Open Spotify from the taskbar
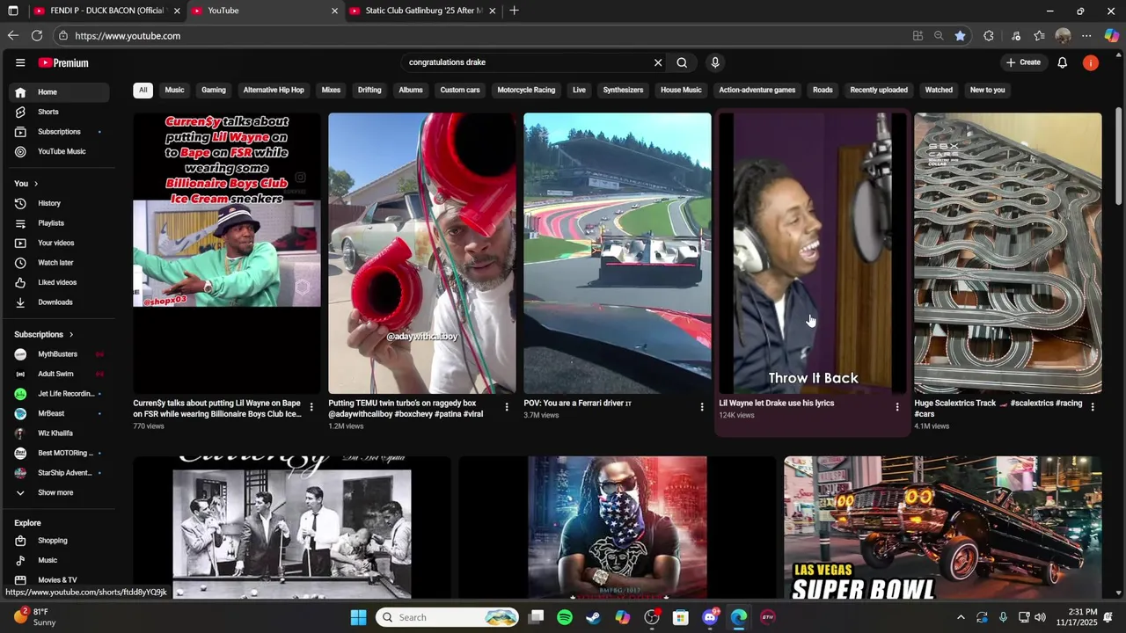 [565, 617]
